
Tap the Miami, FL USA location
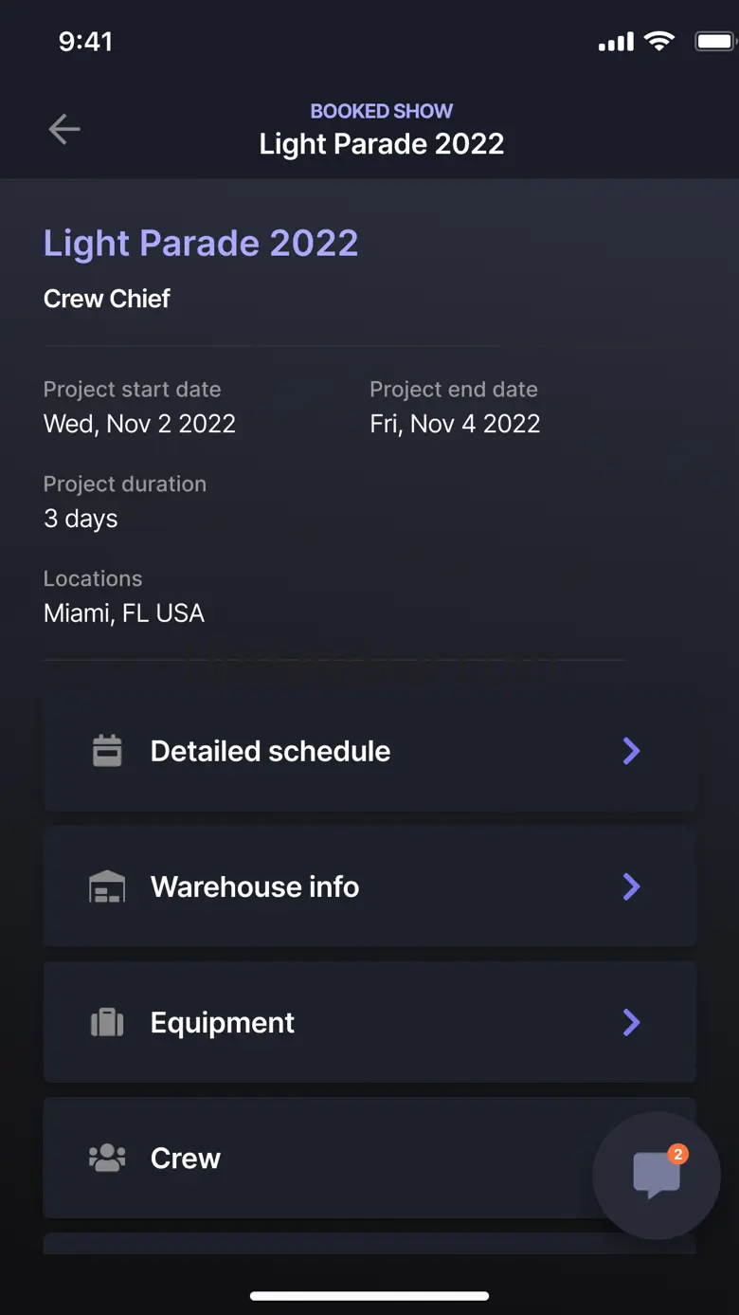coord(124,613)
